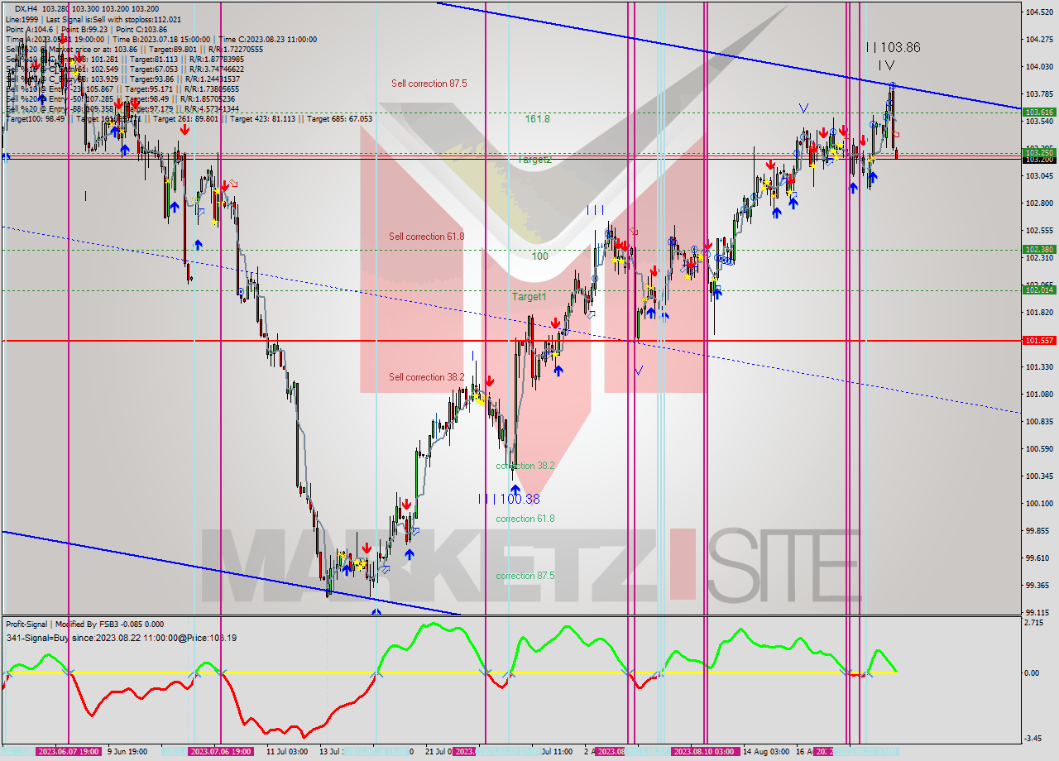This screenshot has width=1059, height=761.
Task: Click the '9 Jun 19:00' time axis label
Action: [127, 751]
